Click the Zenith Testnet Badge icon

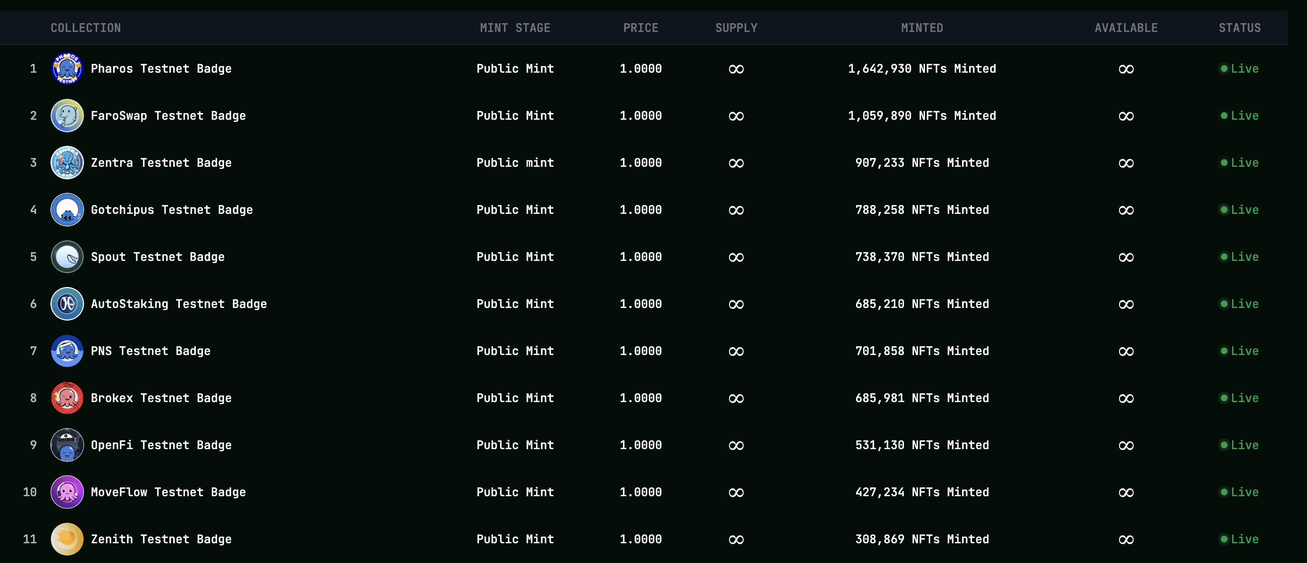[x=67, y=539]
